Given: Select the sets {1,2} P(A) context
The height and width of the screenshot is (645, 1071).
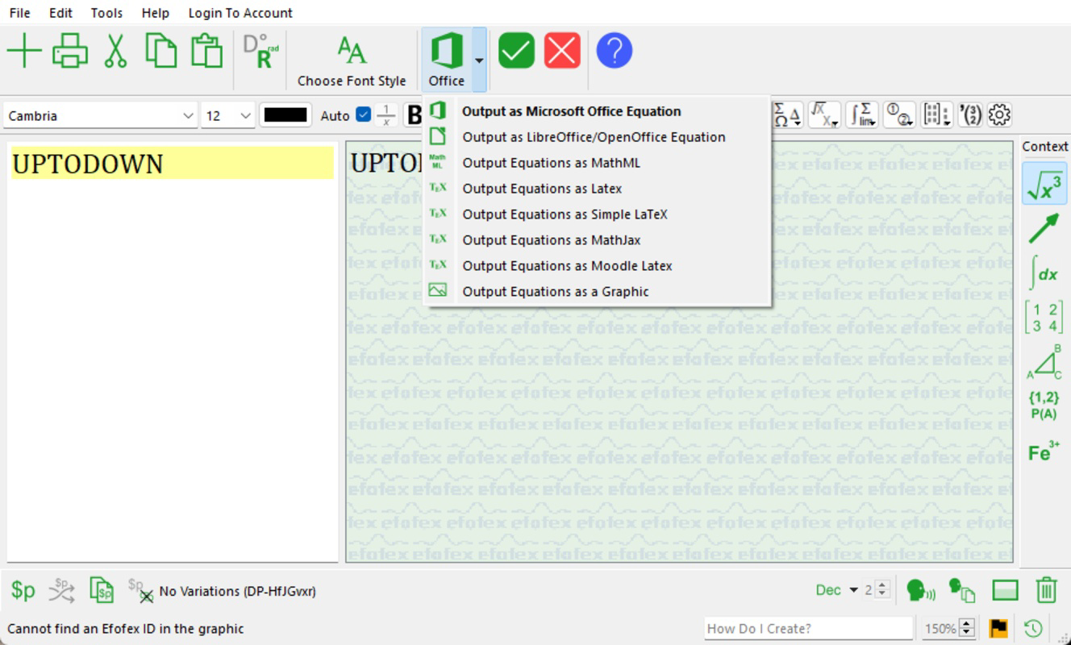Looking at the screenshot, I should point(1044,406).
